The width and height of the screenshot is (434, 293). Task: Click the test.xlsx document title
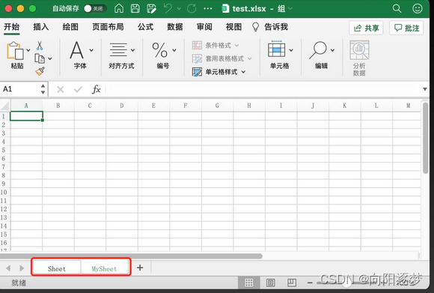249,8
